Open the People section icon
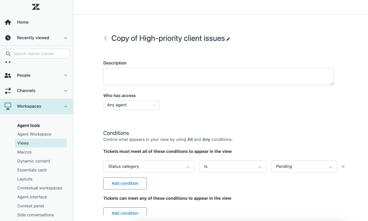368x221 pixels. point(8,75)
